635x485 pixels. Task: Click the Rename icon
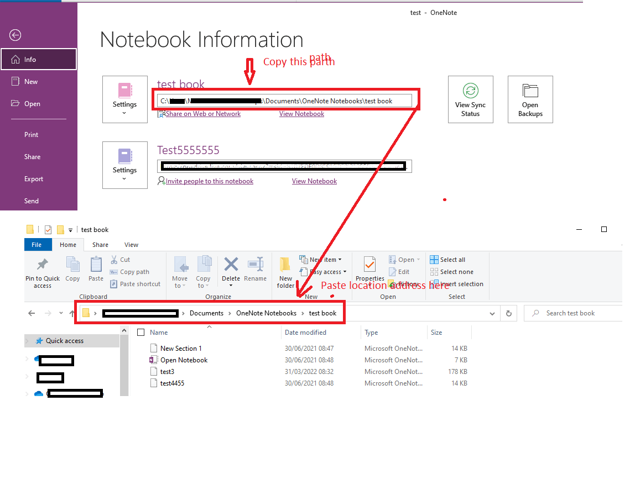pyautogui.click(x=256, y=265)
